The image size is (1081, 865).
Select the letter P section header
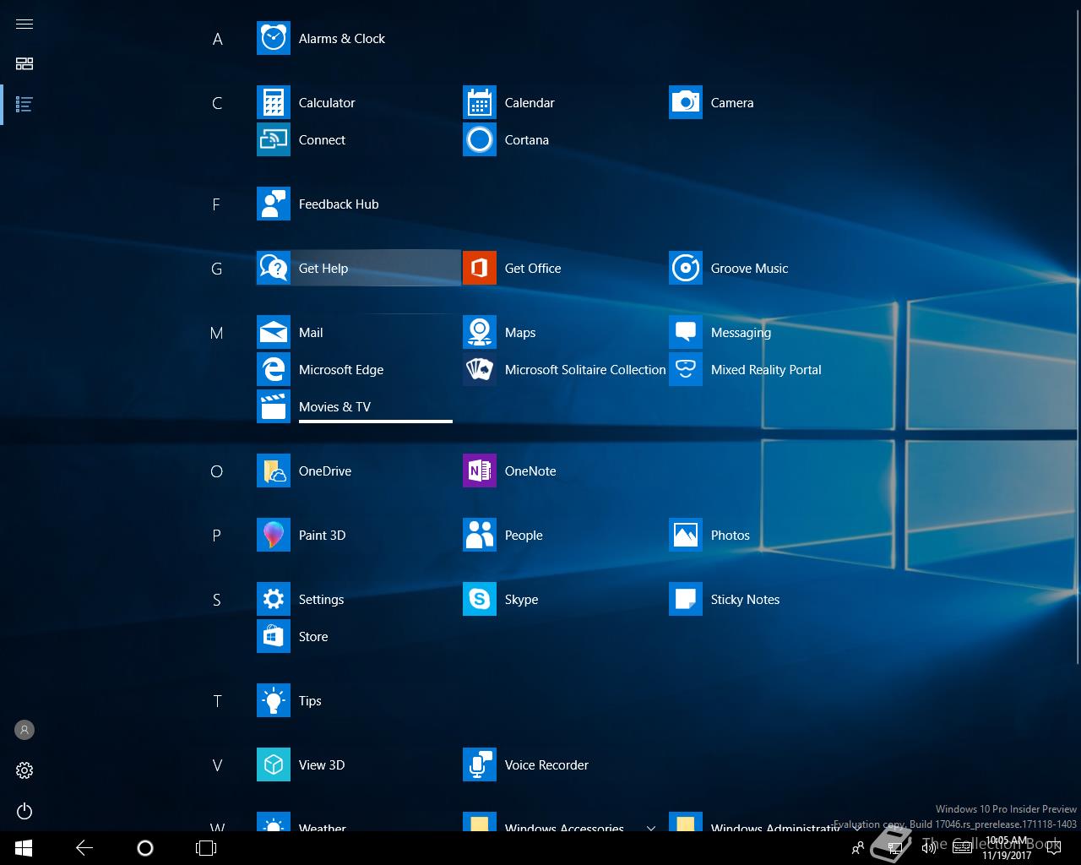[x=217, y=536]
